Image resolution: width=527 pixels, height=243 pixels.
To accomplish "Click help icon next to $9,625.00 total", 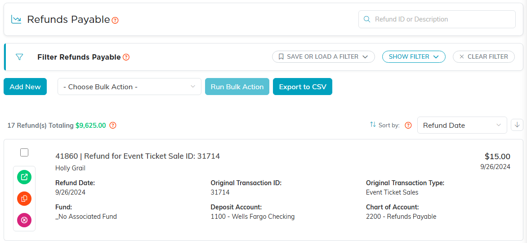I will click(x=113, y=126).
